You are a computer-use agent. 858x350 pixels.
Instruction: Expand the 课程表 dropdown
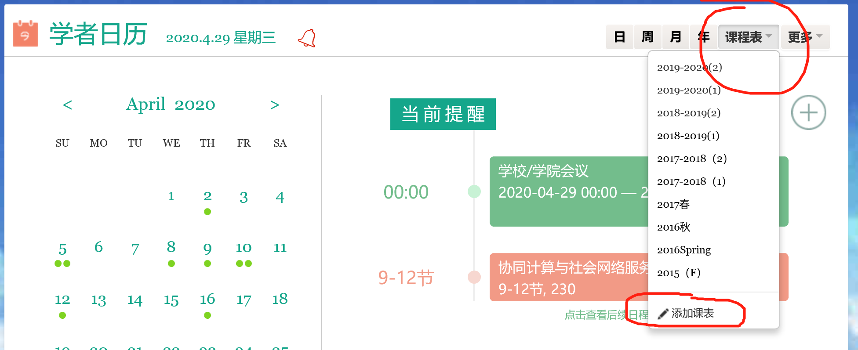coord(748,37)
